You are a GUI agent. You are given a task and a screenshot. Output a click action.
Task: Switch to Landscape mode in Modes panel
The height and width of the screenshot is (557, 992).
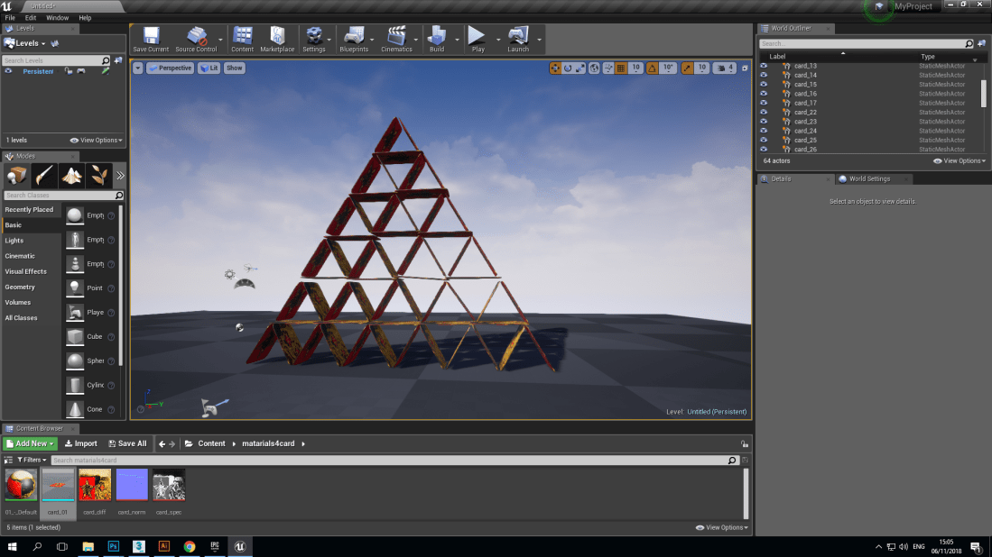(x=70, y=174)
